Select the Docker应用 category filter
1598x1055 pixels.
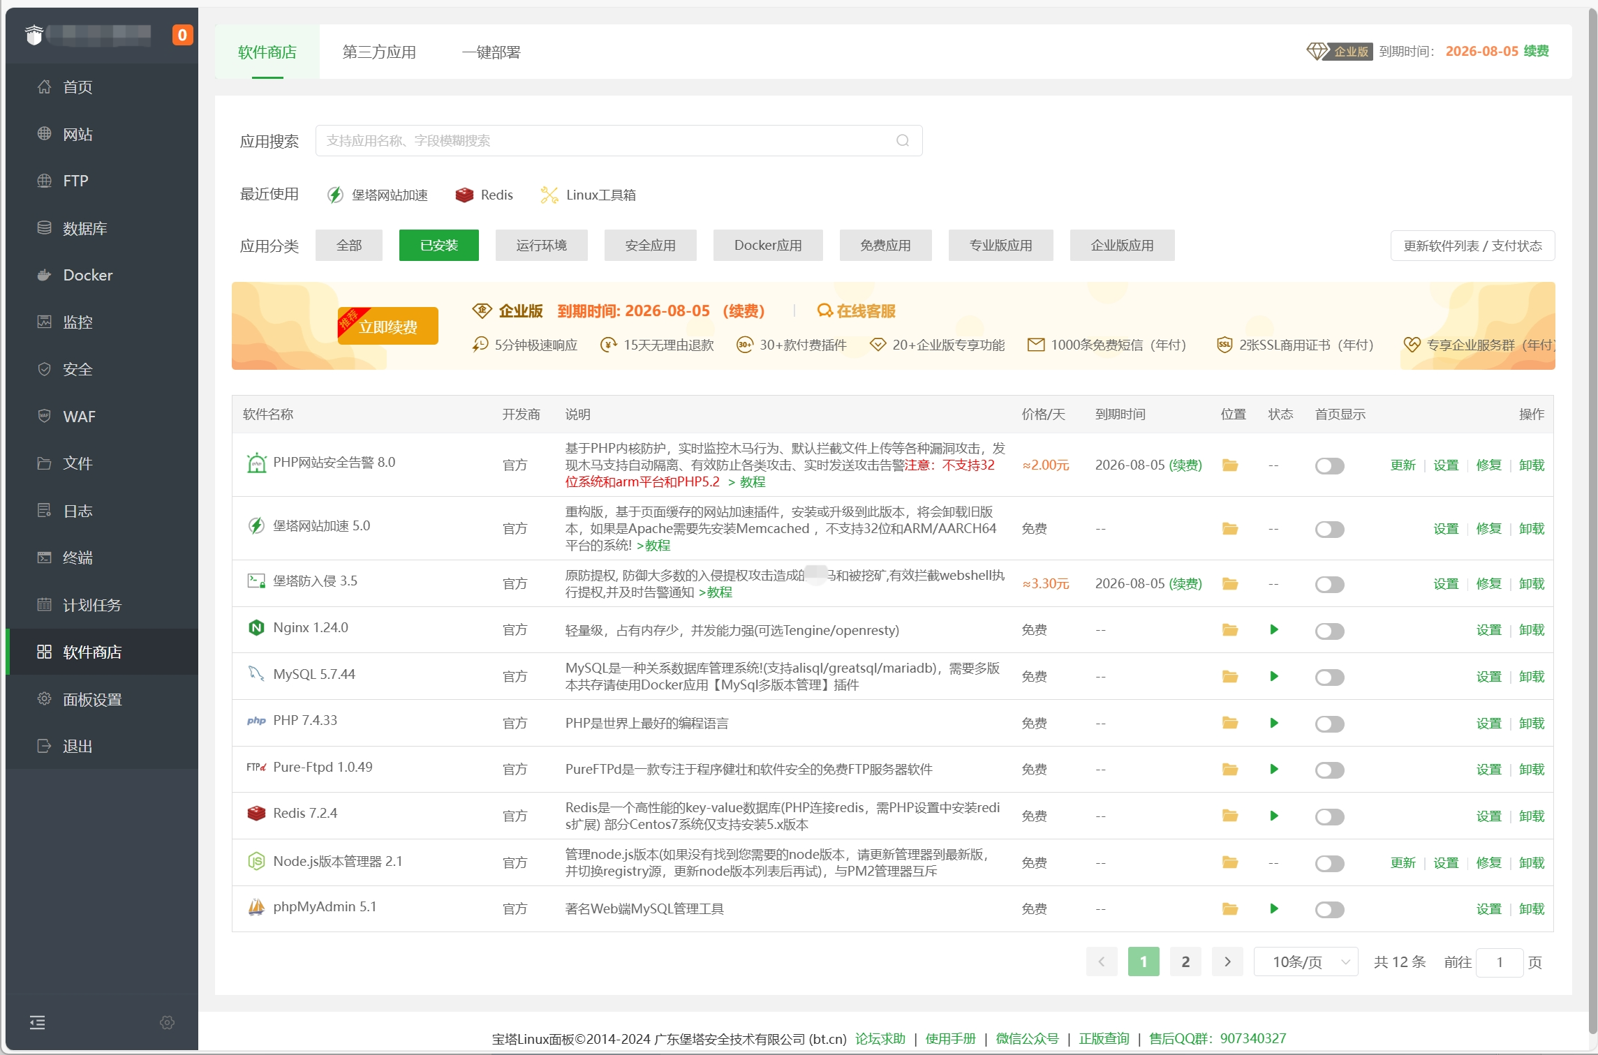point(768,246)
